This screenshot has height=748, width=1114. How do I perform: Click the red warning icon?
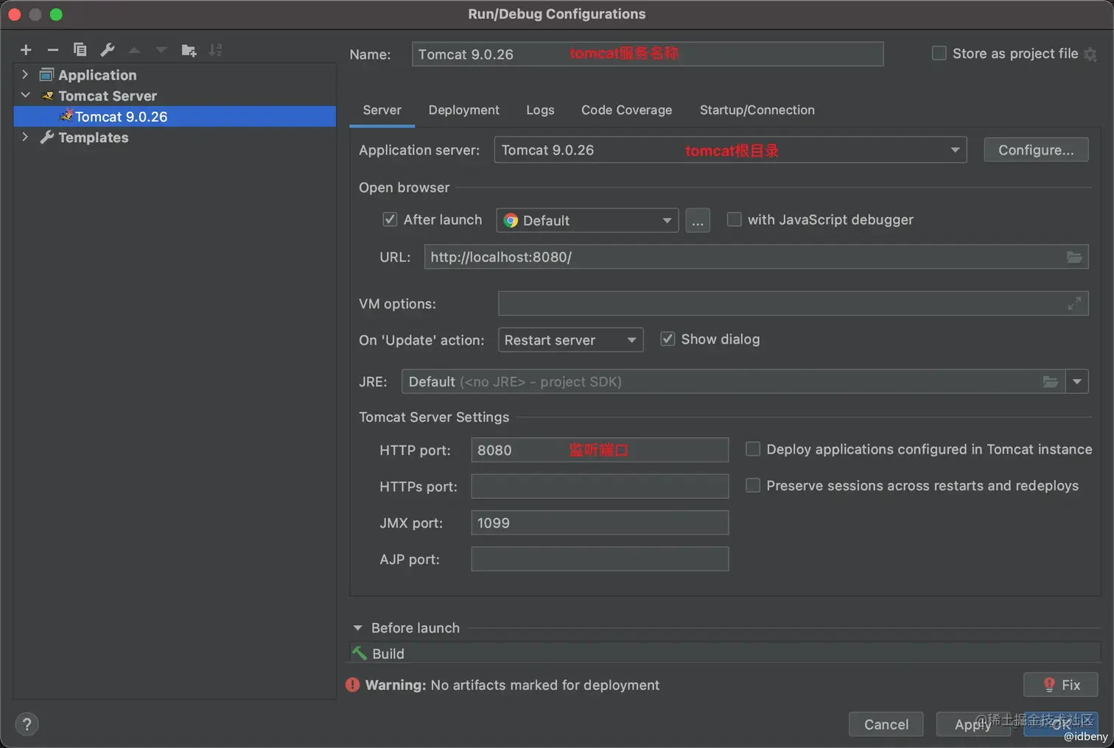[x=353, y=685]
